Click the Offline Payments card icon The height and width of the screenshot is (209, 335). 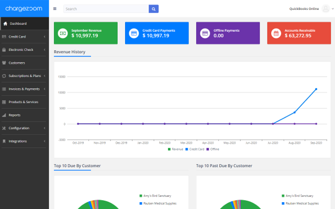click(x=205, y=33)
